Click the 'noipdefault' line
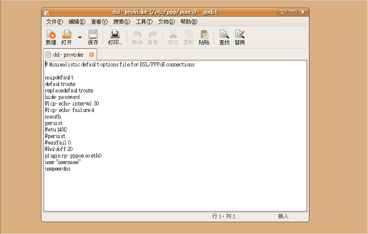368x234 pixels. coord(59,78)
